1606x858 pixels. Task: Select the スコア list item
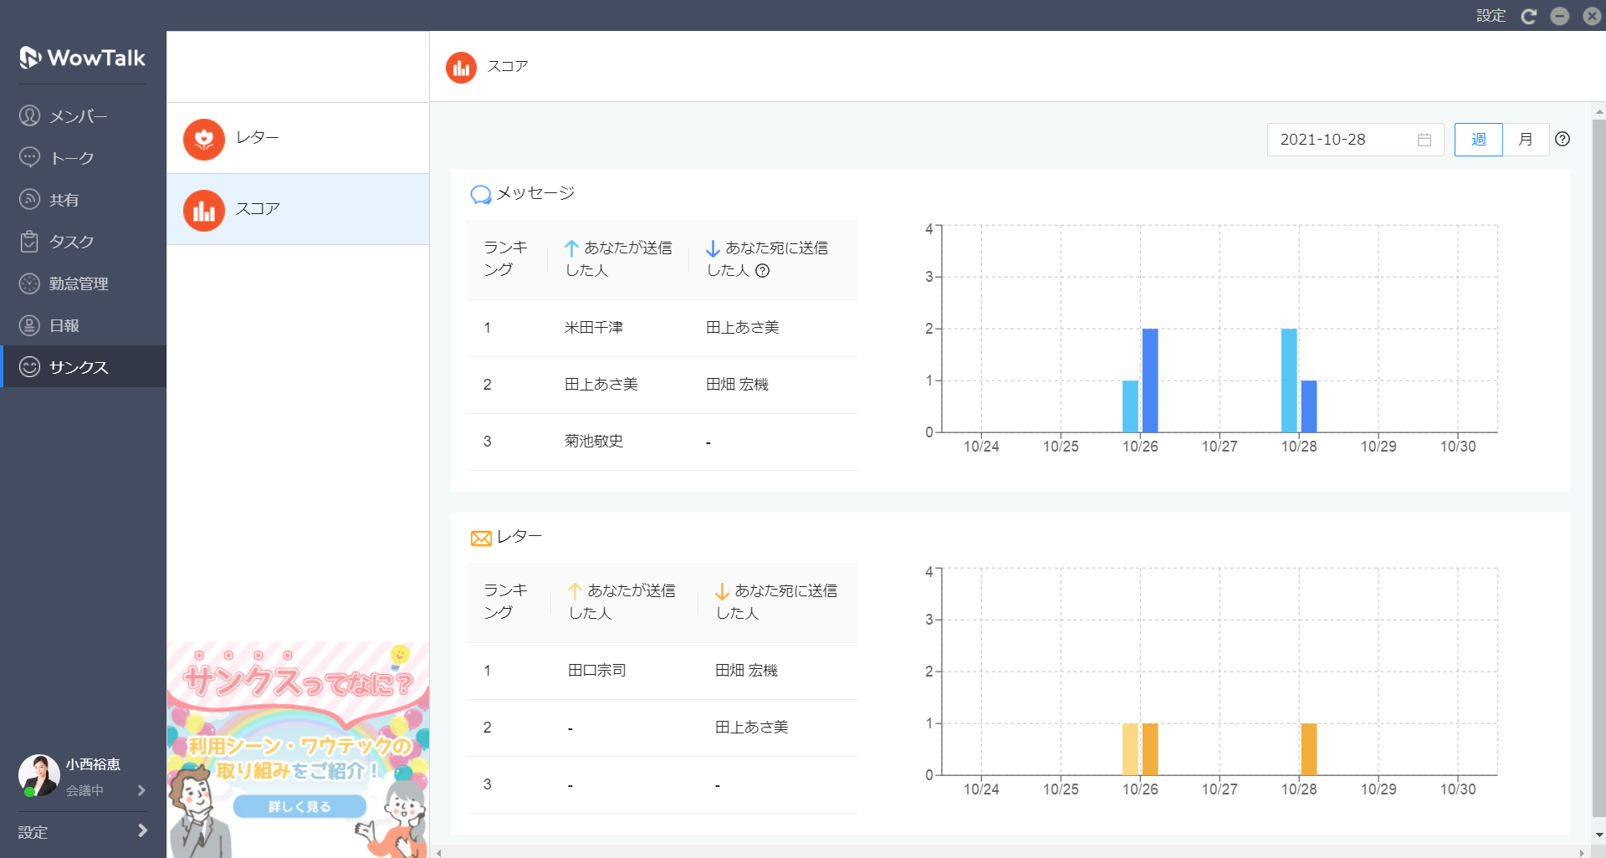(x=298, y=209)
